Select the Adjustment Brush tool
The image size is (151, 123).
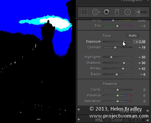[141, 12]
